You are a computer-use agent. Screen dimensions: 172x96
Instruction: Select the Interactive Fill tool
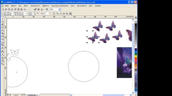click(x=2, y=63)
